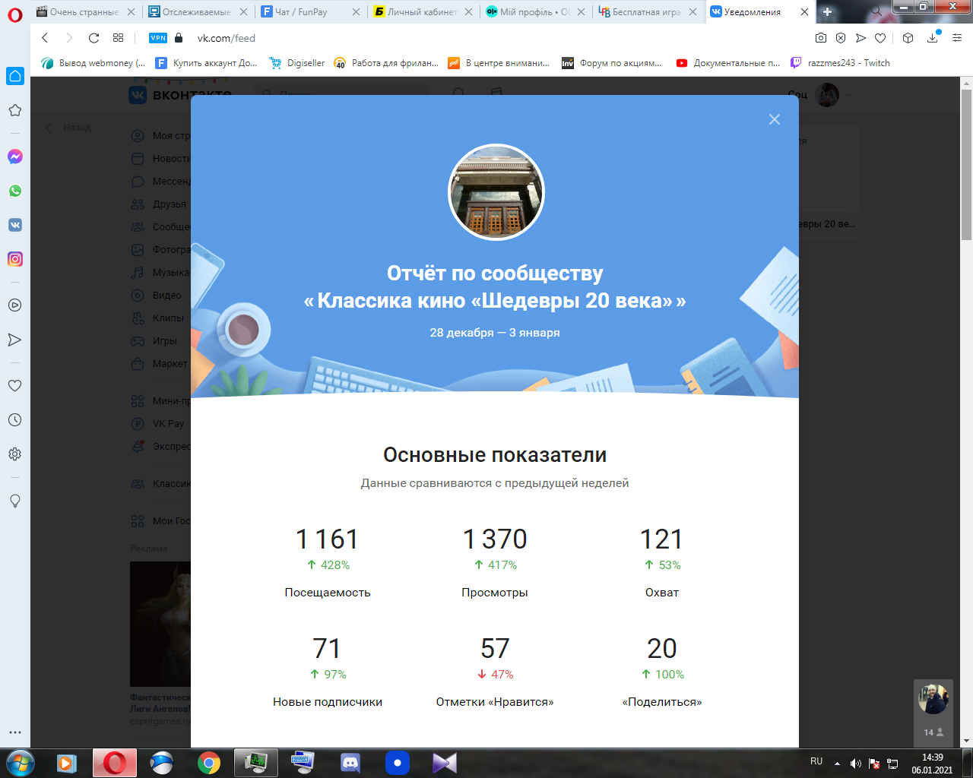Open WhatsApp in Opera sidebar
973x778 pixels.
(x=14, y=191)
